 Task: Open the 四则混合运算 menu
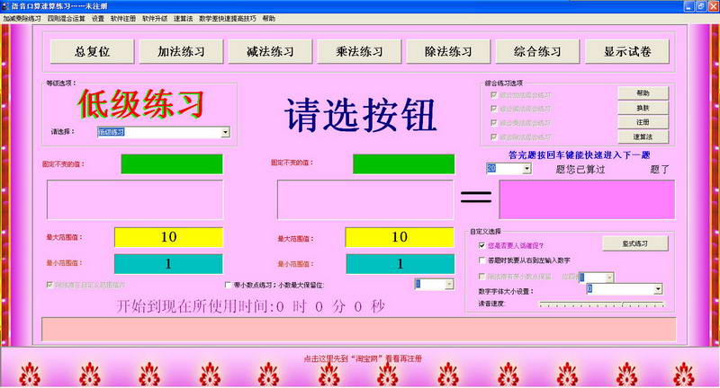click(x=67, y=18)
